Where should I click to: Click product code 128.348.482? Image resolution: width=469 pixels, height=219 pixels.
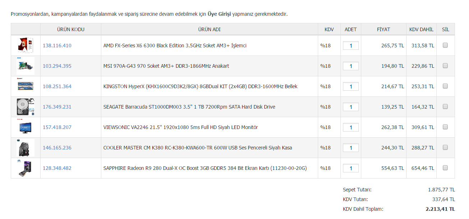point(57,168)
